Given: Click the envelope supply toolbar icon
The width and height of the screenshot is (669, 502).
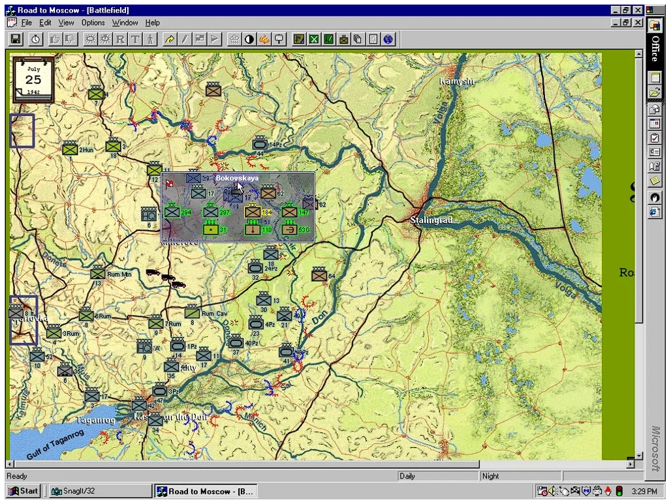Looking at the screenshot, I should (x=343, y=40).
